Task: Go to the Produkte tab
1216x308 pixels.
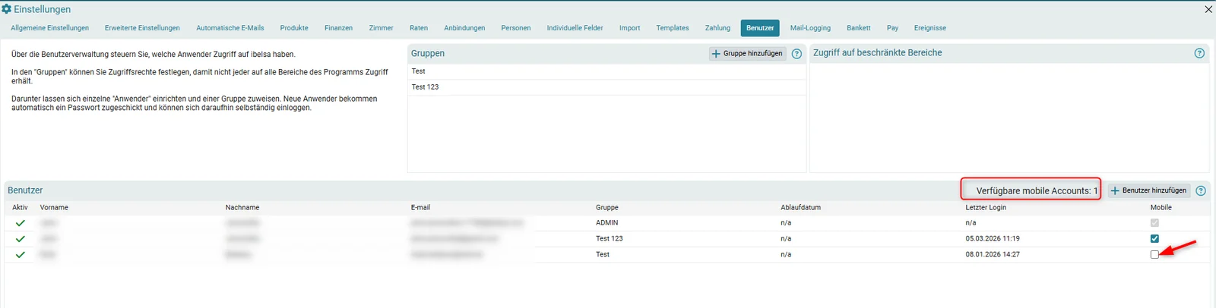Action: [294, 28]
